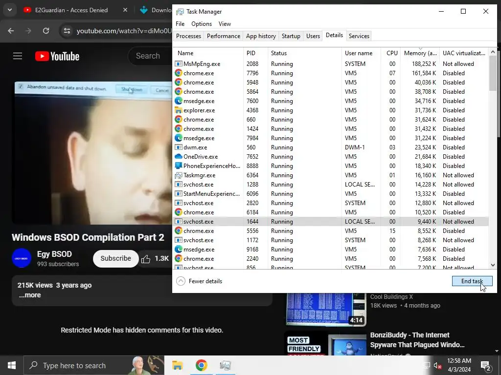The height and width of the screenshot is (375, 501).
Task: Click scrollbar up arrow in Task Manager
Action: click(x=493, y=52)
